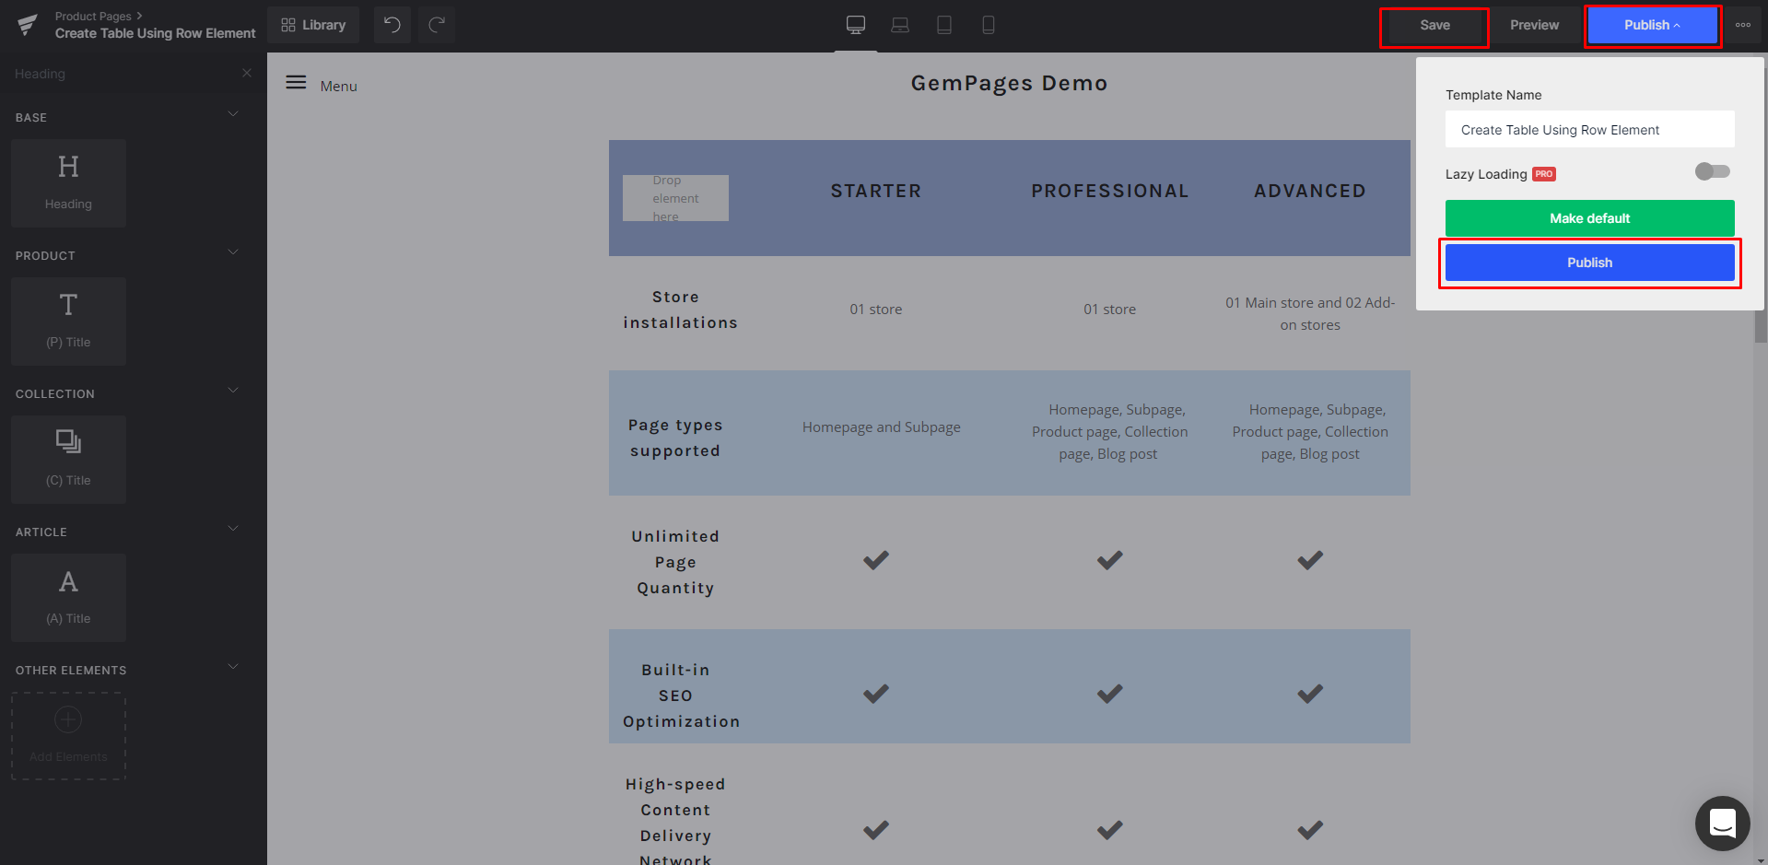Select the (P) Title element
The width and height of the screenshot is (1768, 865).
tap(68, 321)
